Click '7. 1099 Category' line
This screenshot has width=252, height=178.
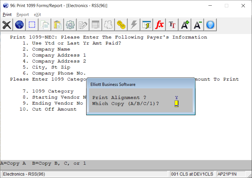tap(48, 91)
